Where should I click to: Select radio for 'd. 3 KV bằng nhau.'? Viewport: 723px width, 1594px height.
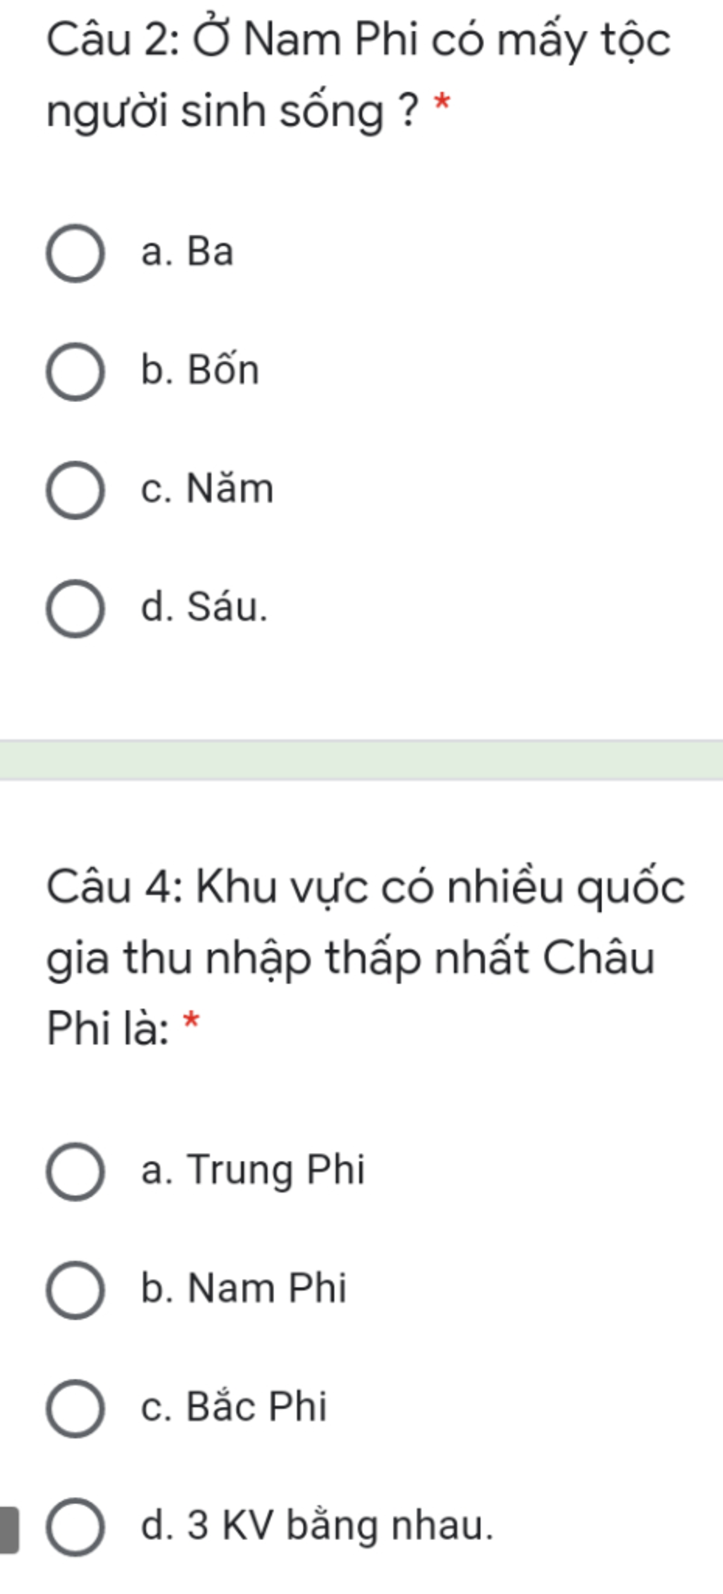(76, 1527)
